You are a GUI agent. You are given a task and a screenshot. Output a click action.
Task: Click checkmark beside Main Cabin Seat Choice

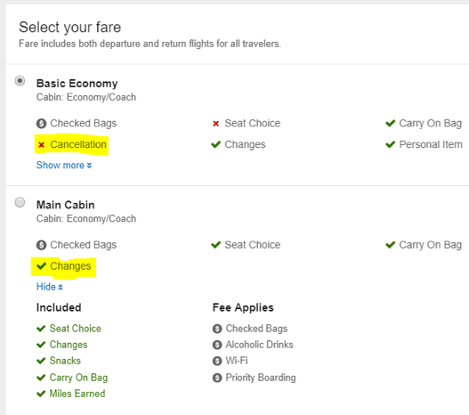215,245
